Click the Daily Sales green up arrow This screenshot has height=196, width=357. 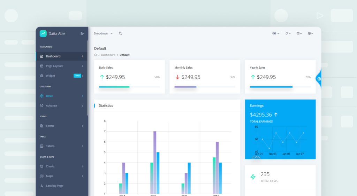click(102, 77)
